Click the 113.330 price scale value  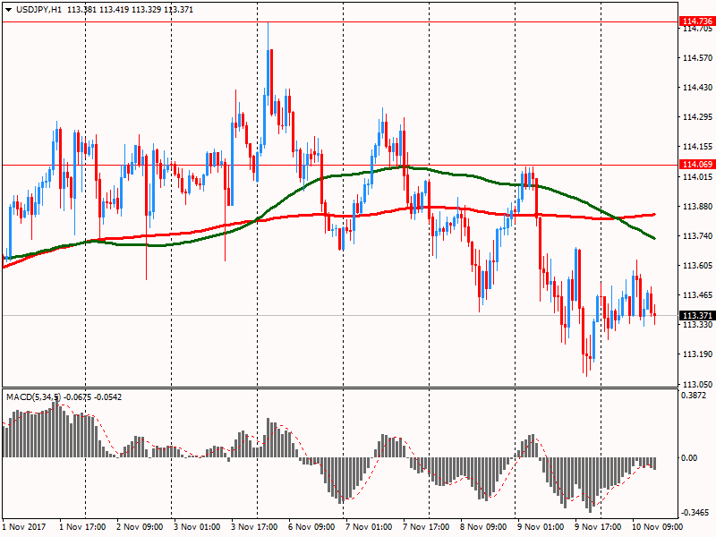[697, 325]
